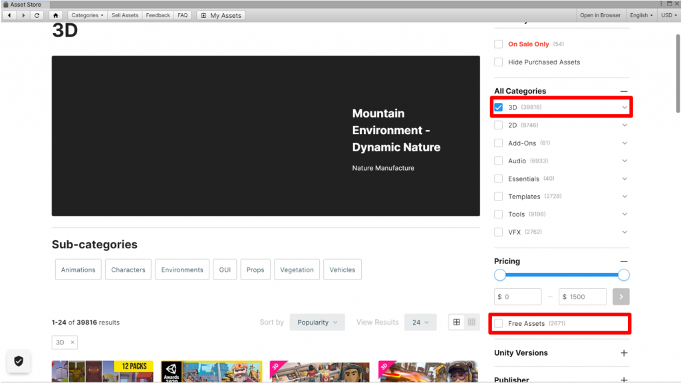Screen dimensions: 681x383
Task: Enable On Sale Only filter
Action: [x=499, y=44]
